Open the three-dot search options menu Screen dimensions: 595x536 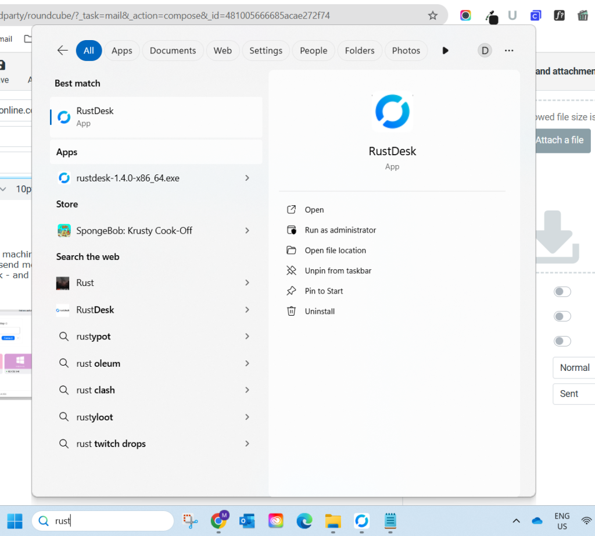pos(509,51)
